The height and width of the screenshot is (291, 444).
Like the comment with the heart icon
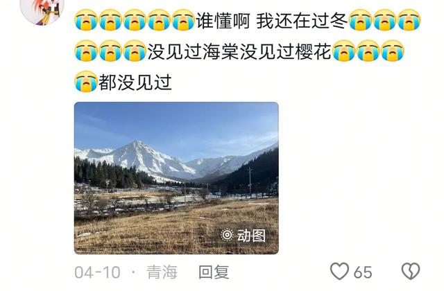(x=339, y=271)
